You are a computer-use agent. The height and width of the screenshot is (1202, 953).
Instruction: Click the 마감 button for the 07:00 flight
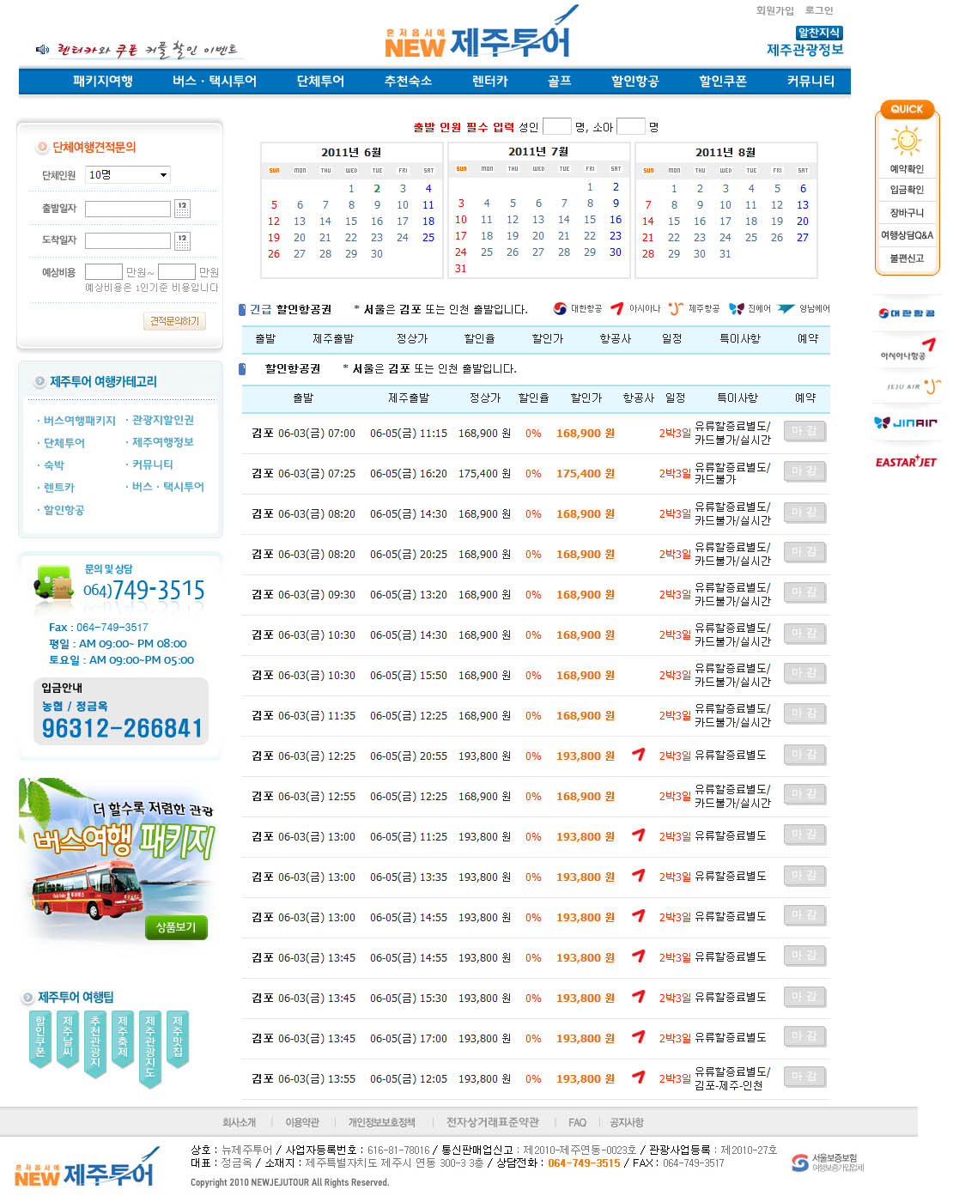tap(805, 431)
